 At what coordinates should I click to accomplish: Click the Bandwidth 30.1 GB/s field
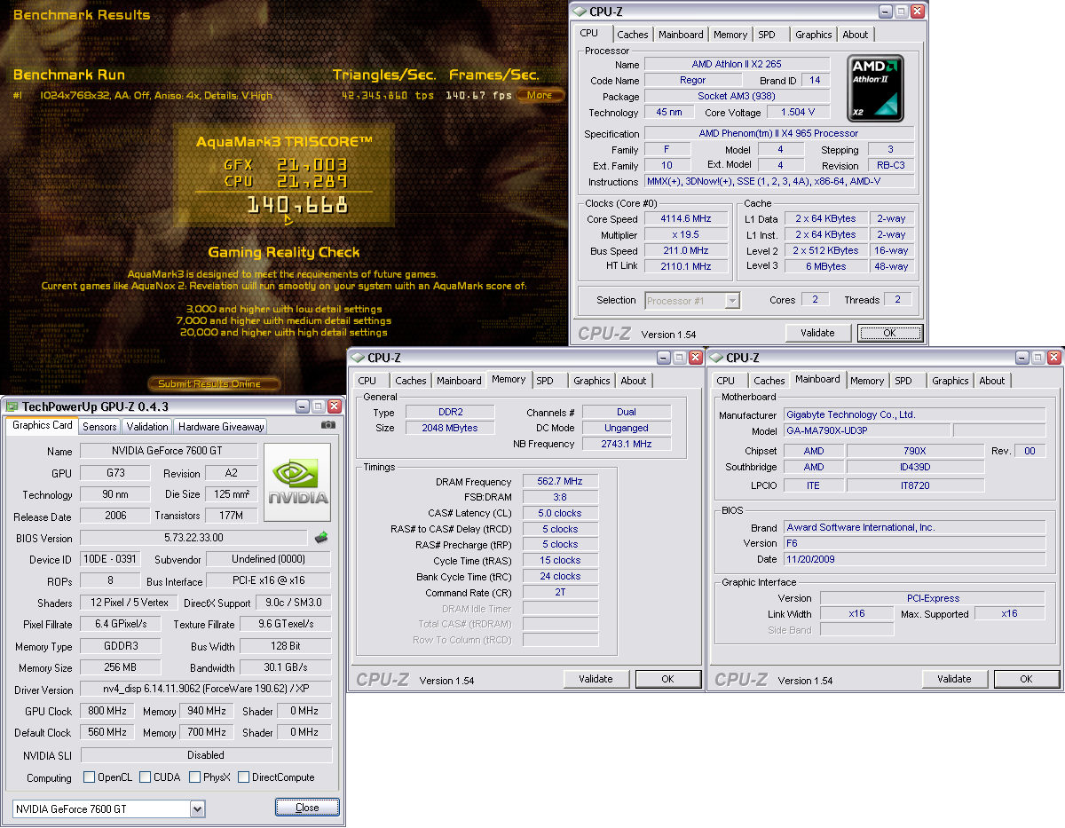pos(286,666)
